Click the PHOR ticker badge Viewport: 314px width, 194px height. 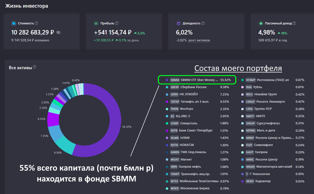pyautogui.click(x=174, y=109)
